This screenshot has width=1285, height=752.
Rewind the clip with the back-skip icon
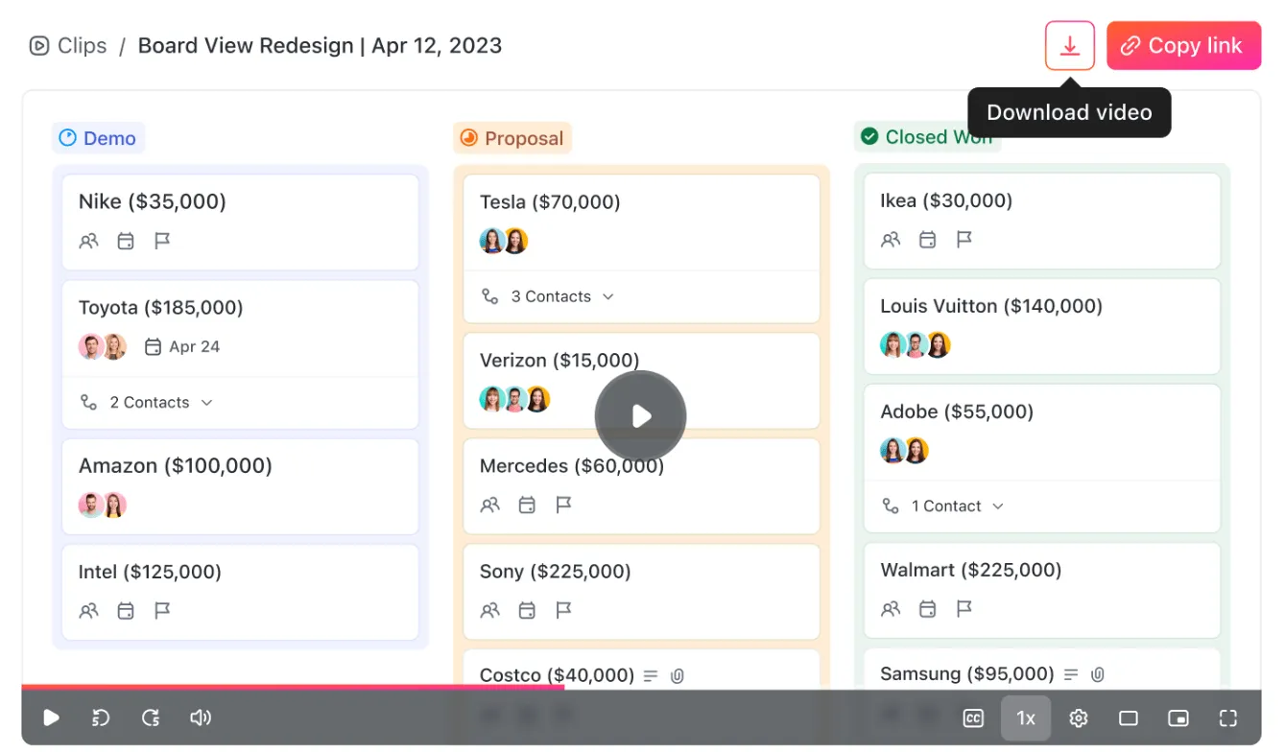point(101,717)
